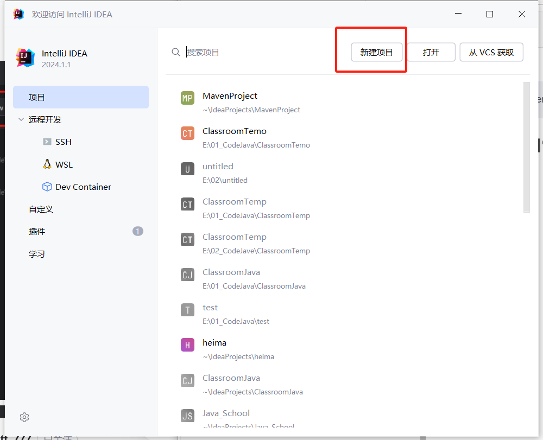Open the 远程开发 section
The width and height of the screenshot is (543, 440).
point(45,120)
